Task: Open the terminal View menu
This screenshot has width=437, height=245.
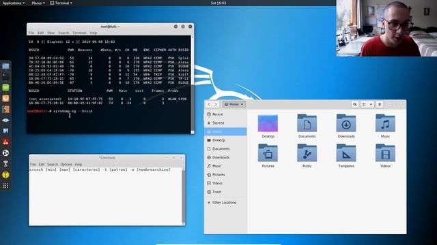Action: (x=51, y=33)
